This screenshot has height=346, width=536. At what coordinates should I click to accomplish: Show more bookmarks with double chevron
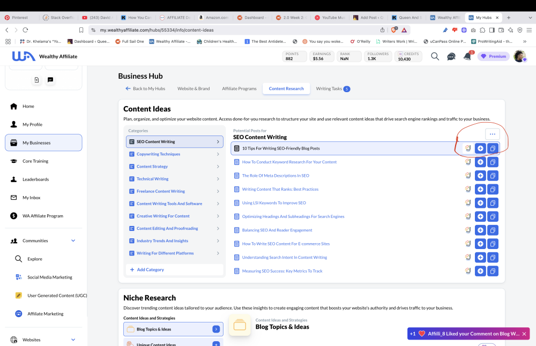tap(525, 41)
